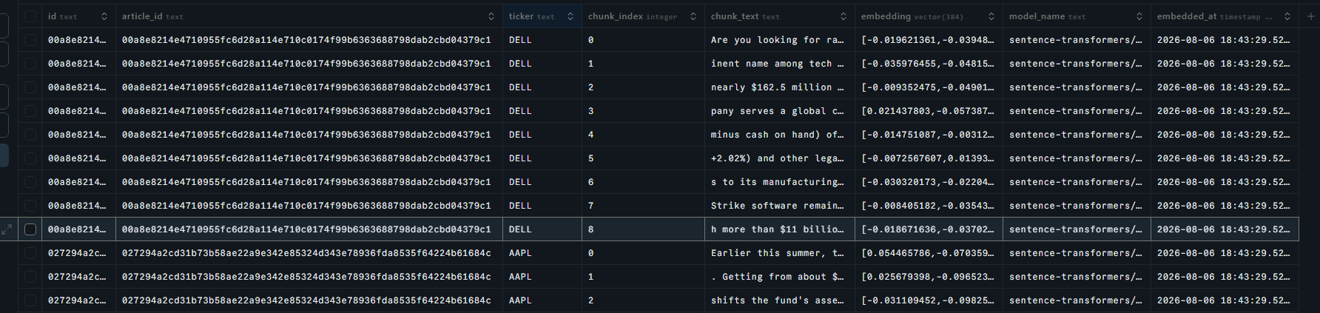Select the AAPL row with chunk_index 0
This screenshot has width=1320, height=313.
click(30, 253)
